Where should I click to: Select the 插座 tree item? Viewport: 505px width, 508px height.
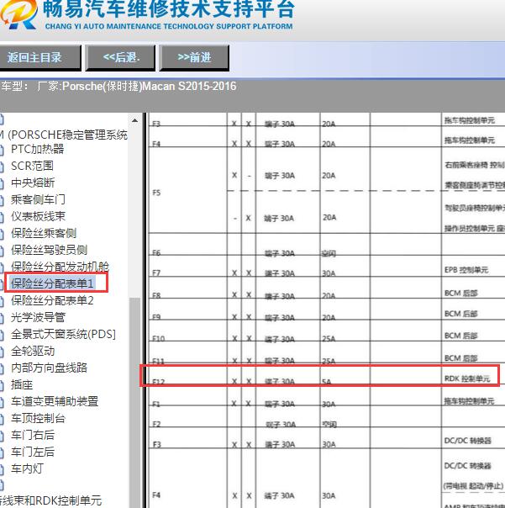pyautogui.click(x=22, y=385)
